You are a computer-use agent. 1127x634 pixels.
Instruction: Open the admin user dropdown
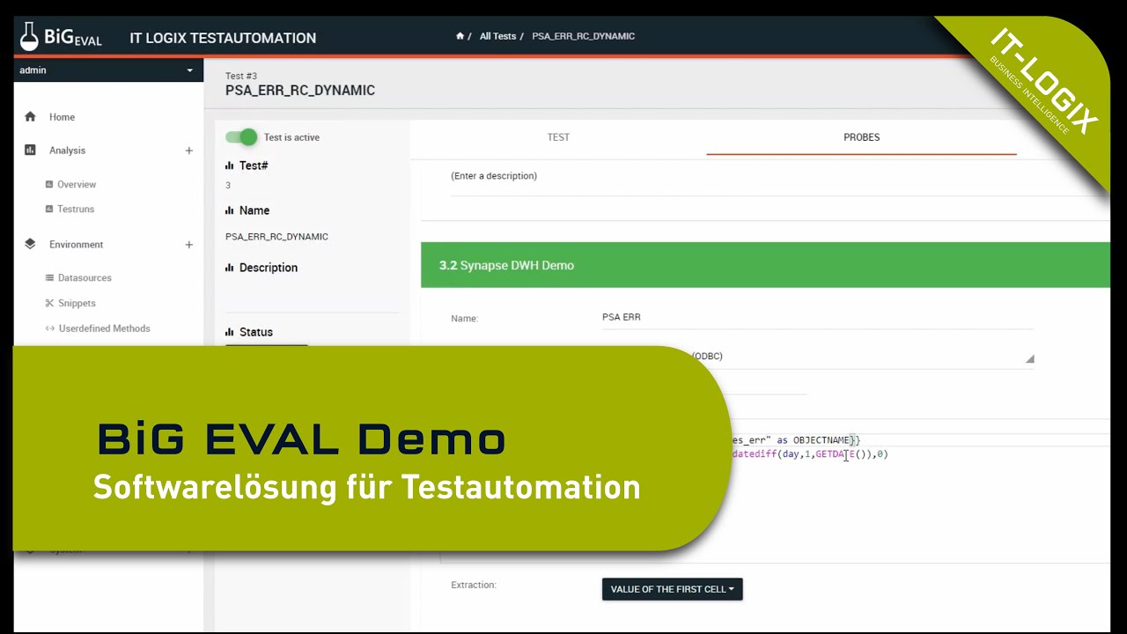coord(108,70)
